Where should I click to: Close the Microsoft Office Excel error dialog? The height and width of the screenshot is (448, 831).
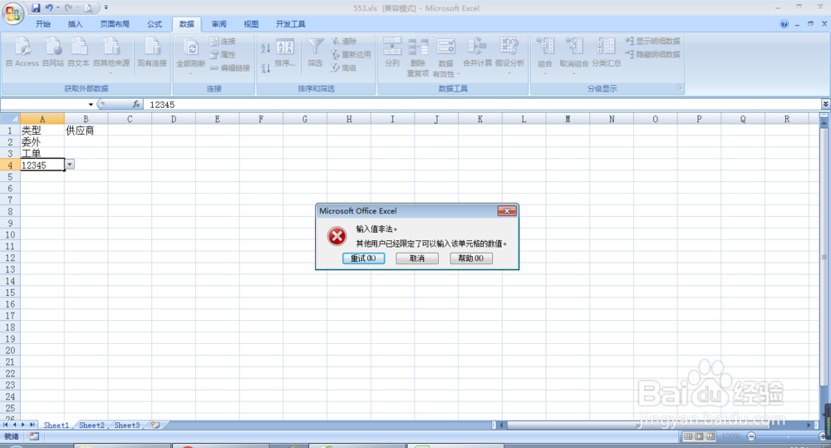pos(507,211)
